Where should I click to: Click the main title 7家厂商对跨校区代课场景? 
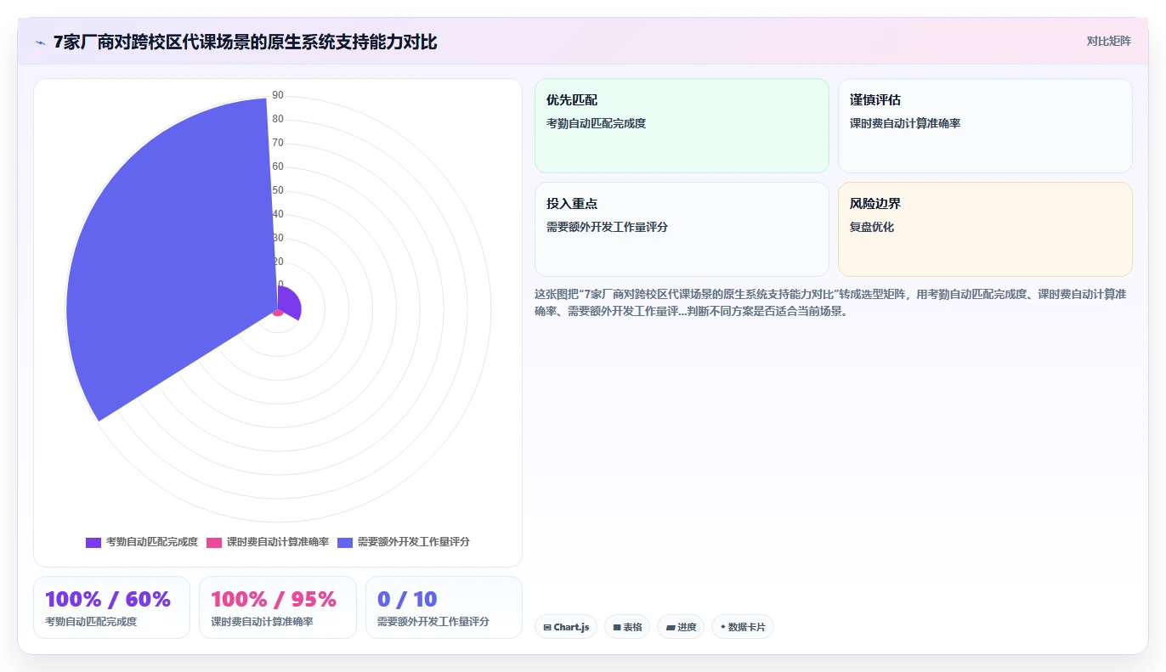click(x=245, y=42)
